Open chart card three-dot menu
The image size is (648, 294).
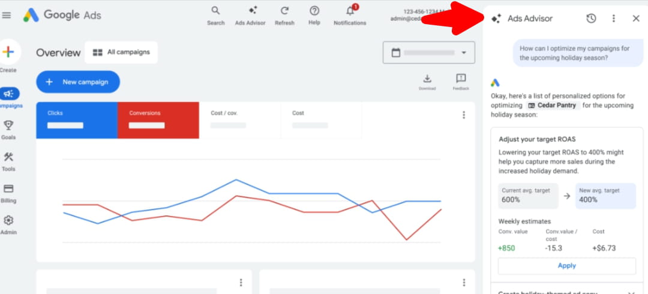[x=463, y=115]
